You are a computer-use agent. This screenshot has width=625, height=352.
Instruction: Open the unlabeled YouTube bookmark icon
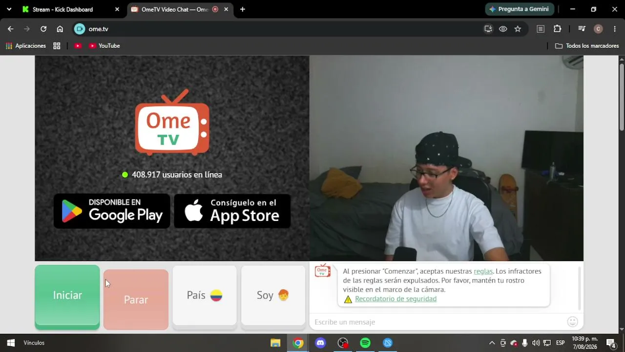tap(78, 46)
